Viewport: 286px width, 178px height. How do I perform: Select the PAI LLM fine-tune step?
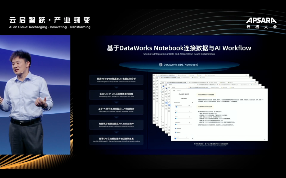tap(116, 110)
